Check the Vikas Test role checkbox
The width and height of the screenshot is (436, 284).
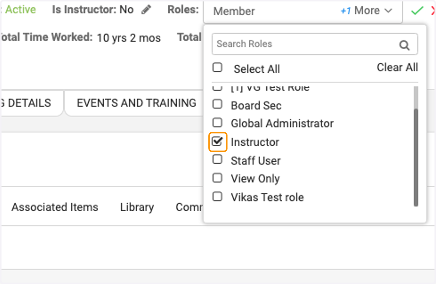[x=217, y=196]
